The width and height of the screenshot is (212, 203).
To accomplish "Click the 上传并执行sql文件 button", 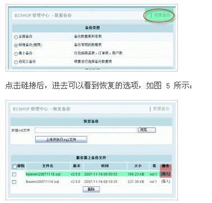I will [x=61, y=139].
